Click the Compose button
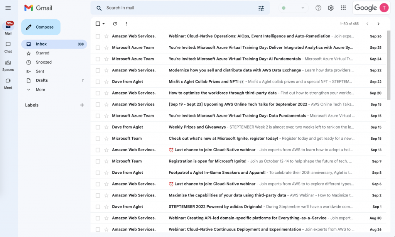Viewport: 395px width, 237px height. (x=41, y=27)
